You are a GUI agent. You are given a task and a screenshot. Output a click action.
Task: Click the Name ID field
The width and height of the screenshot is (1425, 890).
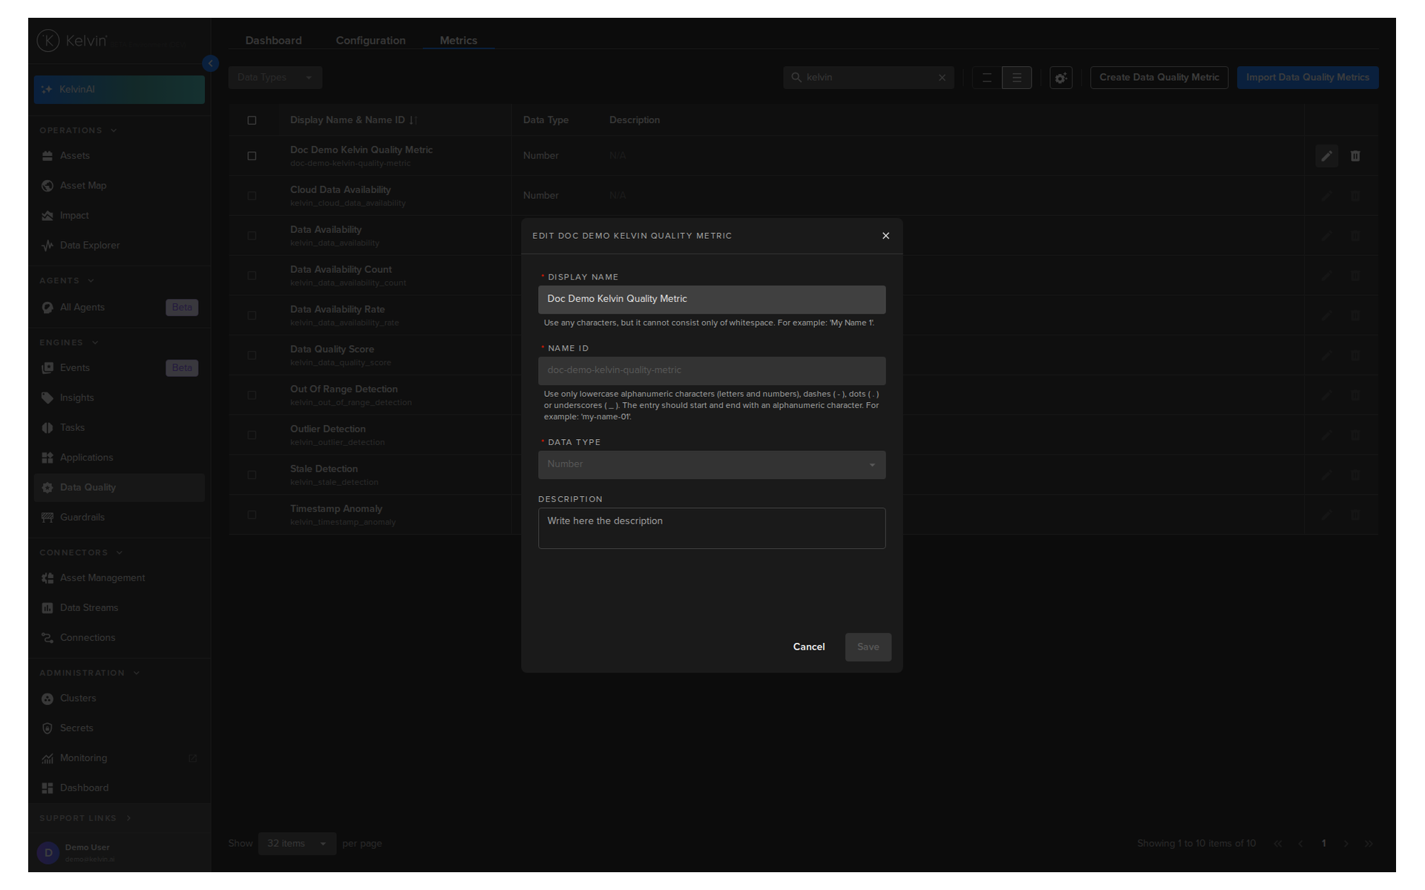click(712, 371)
